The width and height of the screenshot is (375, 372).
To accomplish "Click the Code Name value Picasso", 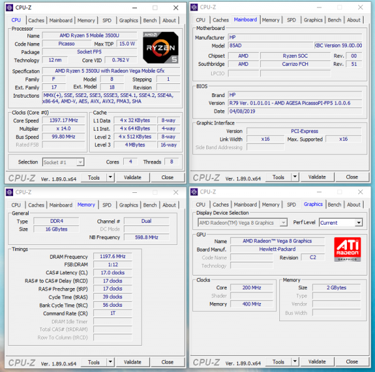I will (x=66, y=44).
